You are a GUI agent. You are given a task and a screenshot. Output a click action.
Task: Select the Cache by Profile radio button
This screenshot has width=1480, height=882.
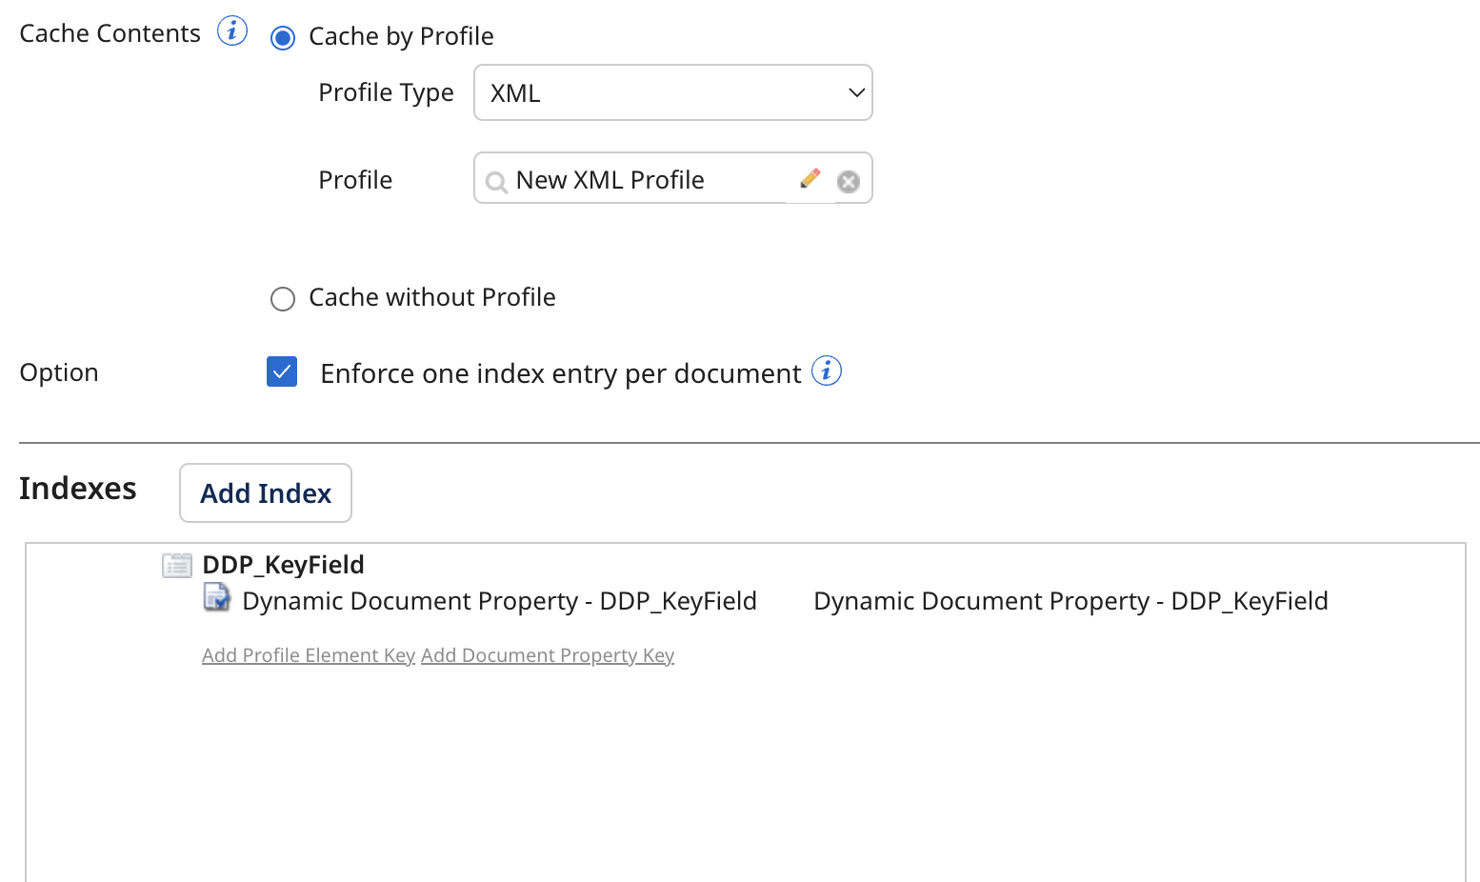283,37
